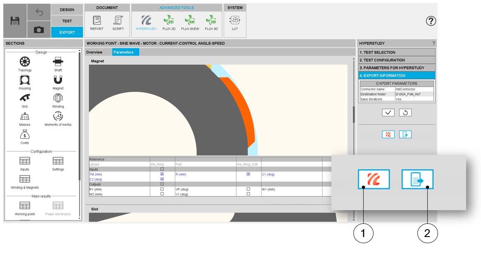This screenshot has width=481, height=256.
Task: Switch to the Overview tab
Action: (x=94, y=52)
